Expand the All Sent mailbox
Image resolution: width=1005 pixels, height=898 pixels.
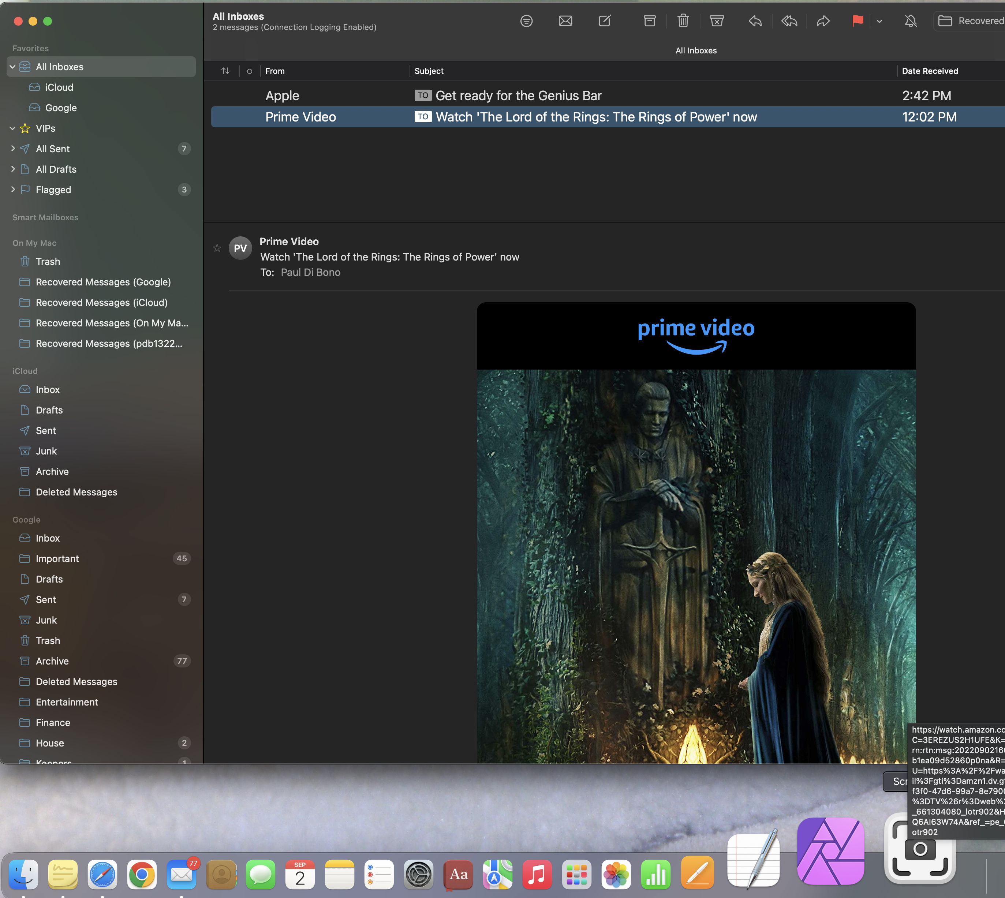click(13, 149)
